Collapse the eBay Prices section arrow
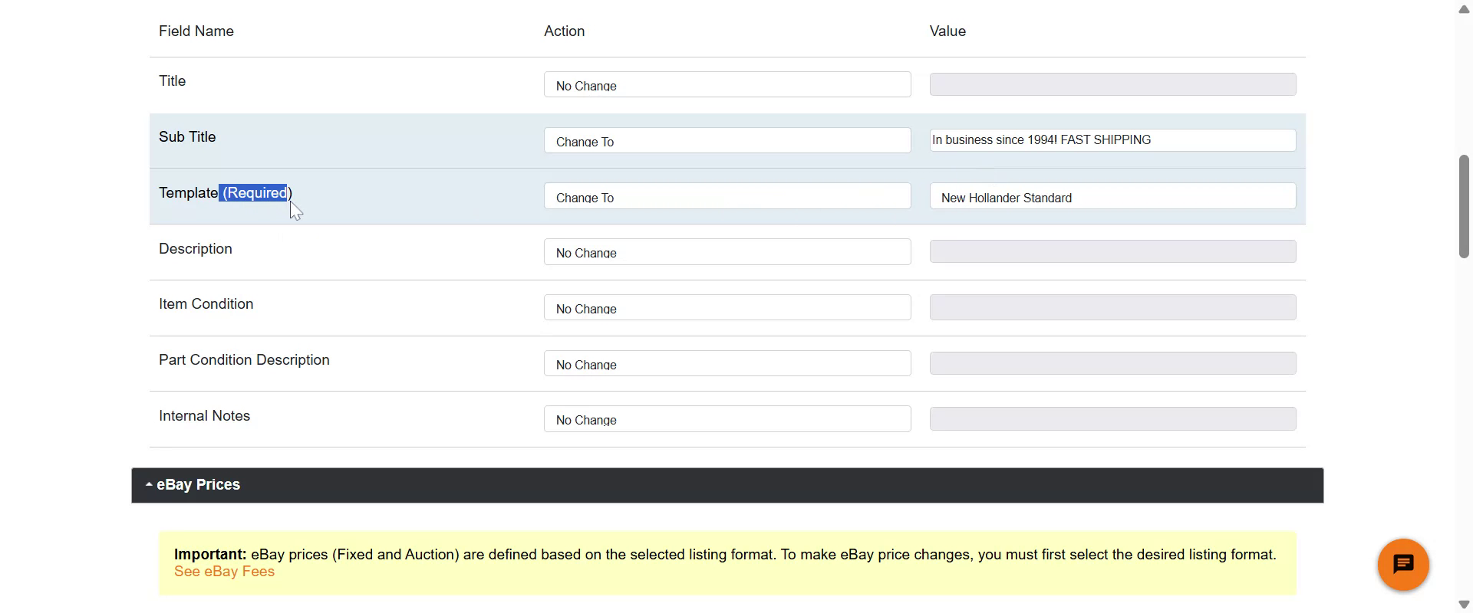Screen dimensions: 1473x613 coord(149,484)
